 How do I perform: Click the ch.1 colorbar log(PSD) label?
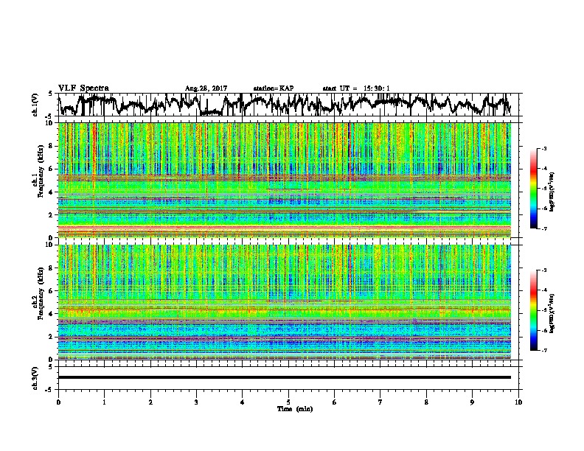552,192
